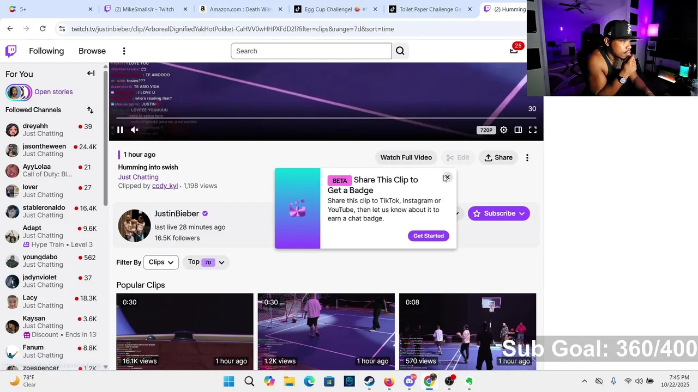Open the Windows Start menu
698x392 pixels.
[x=229, y=381]
